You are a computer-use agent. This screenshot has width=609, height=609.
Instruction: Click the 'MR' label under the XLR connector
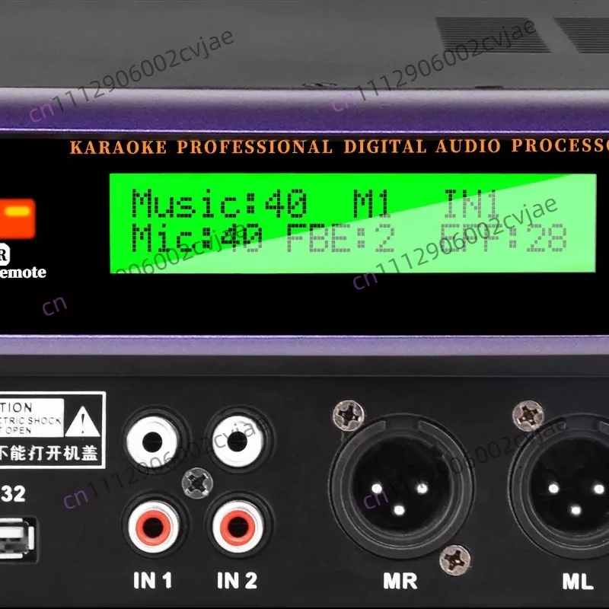point(400,581)
